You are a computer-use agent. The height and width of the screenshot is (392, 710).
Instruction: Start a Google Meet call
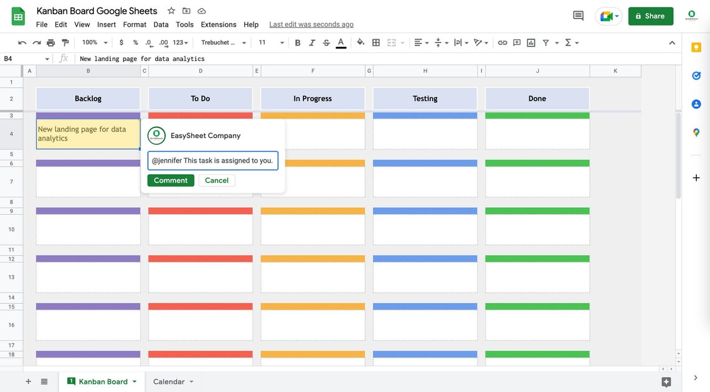[x=608, y=16]
